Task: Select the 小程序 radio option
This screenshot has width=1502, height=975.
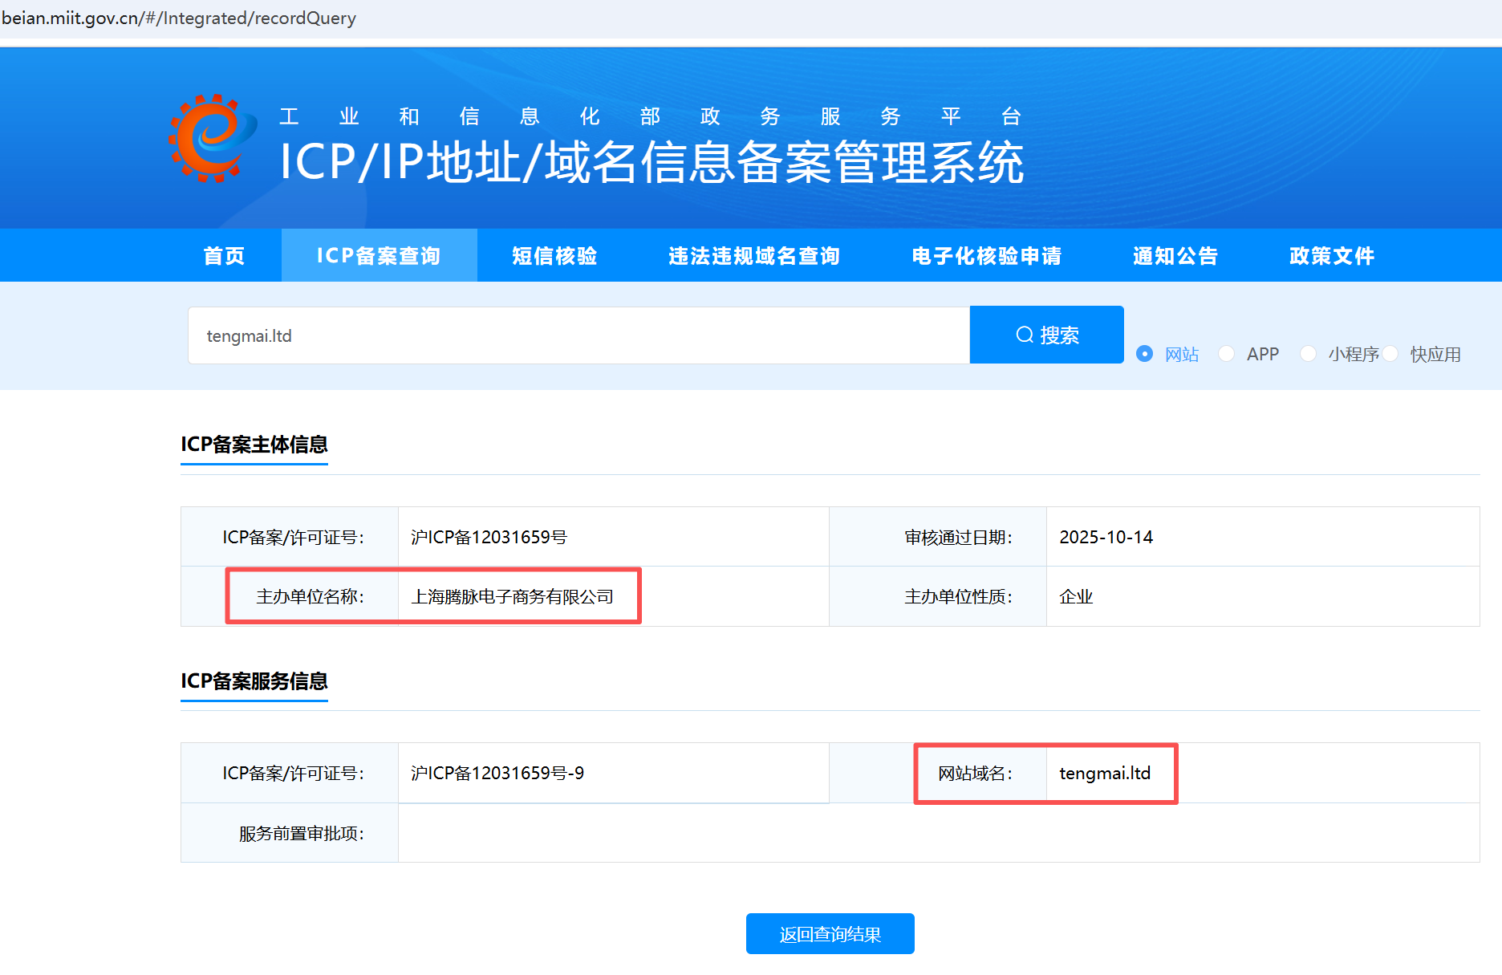Action: tap(1308, 354)
